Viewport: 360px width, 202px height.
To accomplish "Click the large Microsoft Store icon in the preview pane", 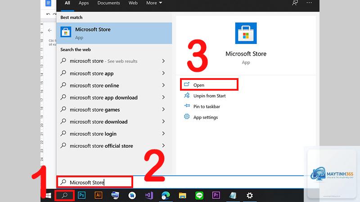I will coord(246,33).
